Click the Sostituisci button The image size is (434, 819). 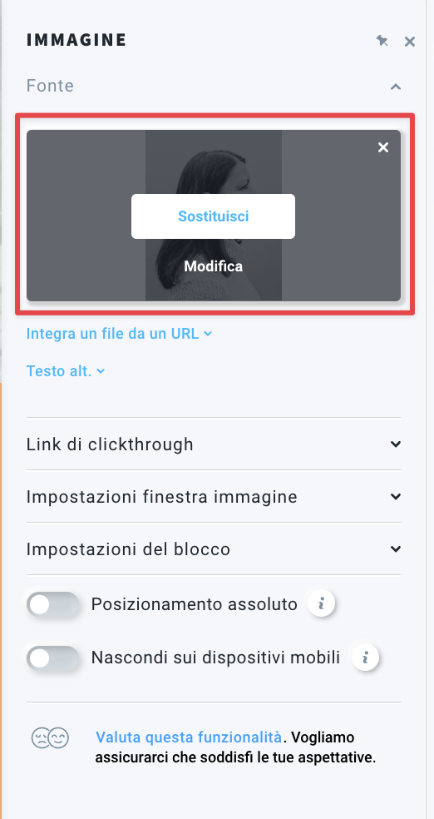(x=214, y=216)
